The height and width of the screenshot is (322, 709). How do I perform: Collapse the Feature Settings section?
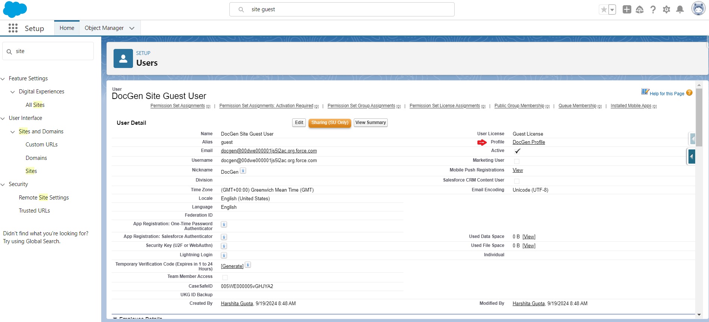[3, 79]
